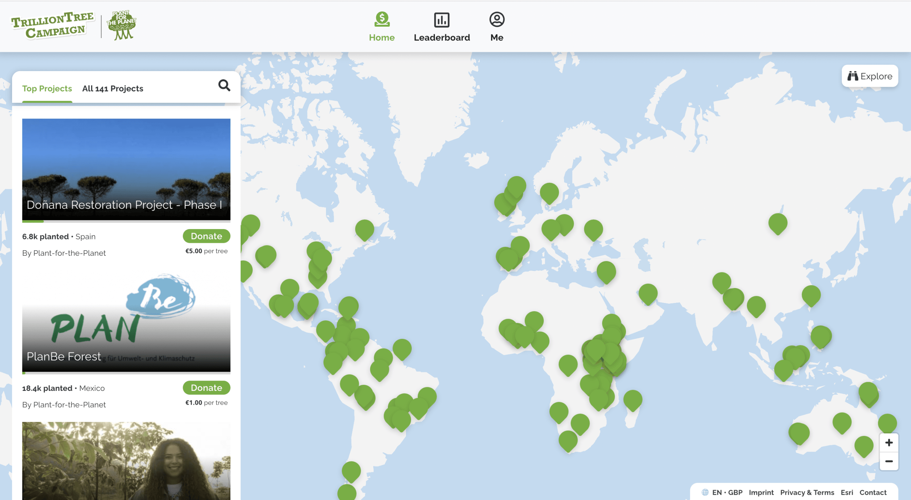
Task: Click the Plant-for-the-Planet logo
Action: (122, 25)
